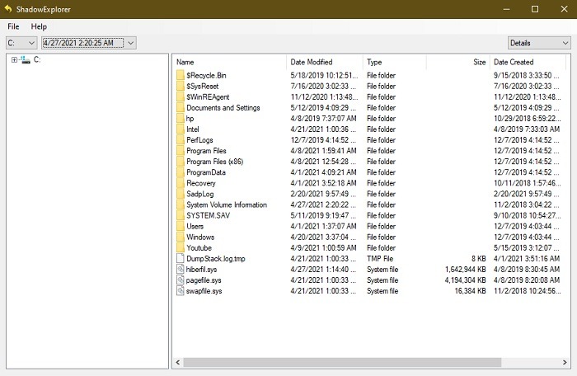Click the horizontal scrollbar left arrow

[178, 362]
